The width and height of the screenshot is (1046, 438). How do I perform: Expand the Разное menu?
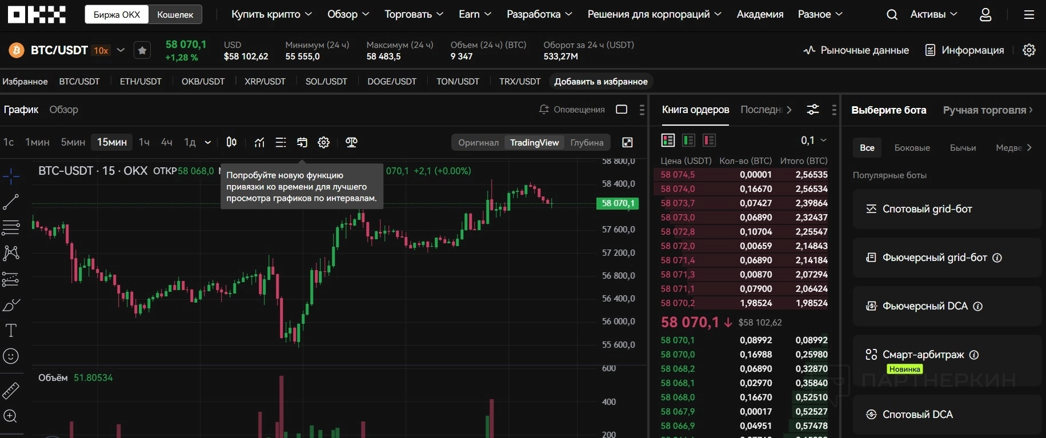tap(820, 14)
